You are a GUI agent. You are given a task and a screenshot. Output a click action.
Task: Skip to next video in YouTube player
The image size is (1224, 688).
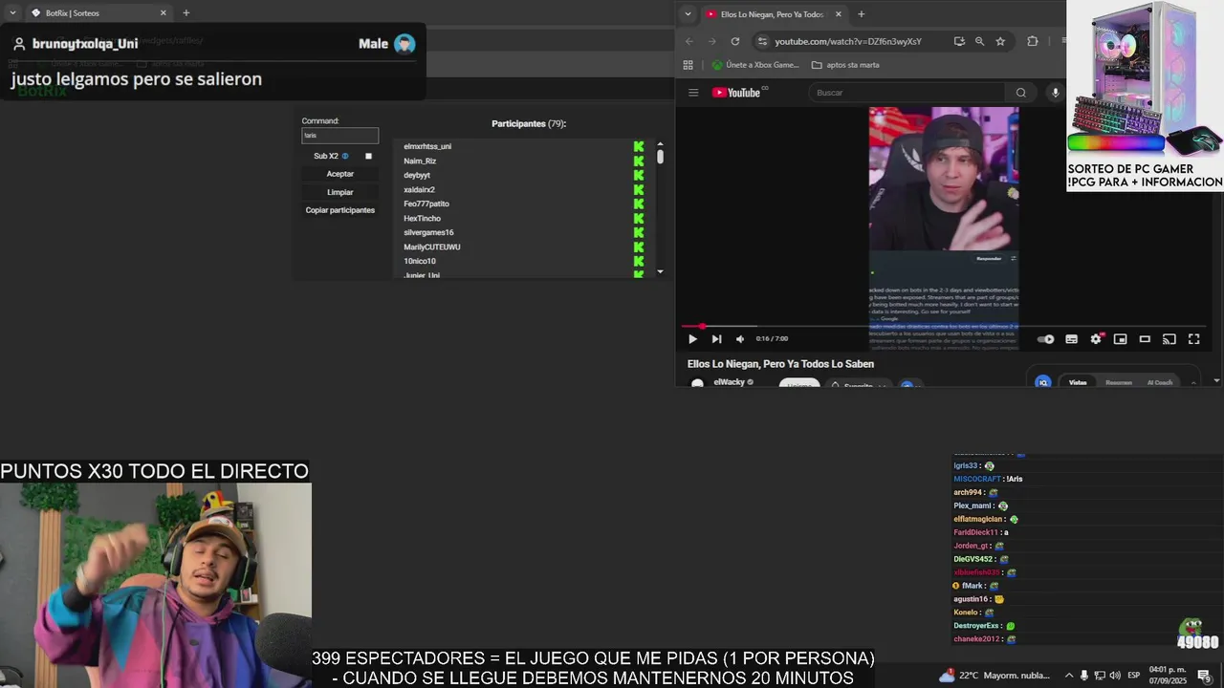(716, 339)
